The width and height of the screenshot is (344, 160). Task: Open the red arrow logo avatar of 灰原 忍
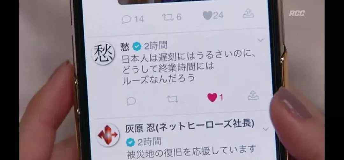(x=108, y=135)
